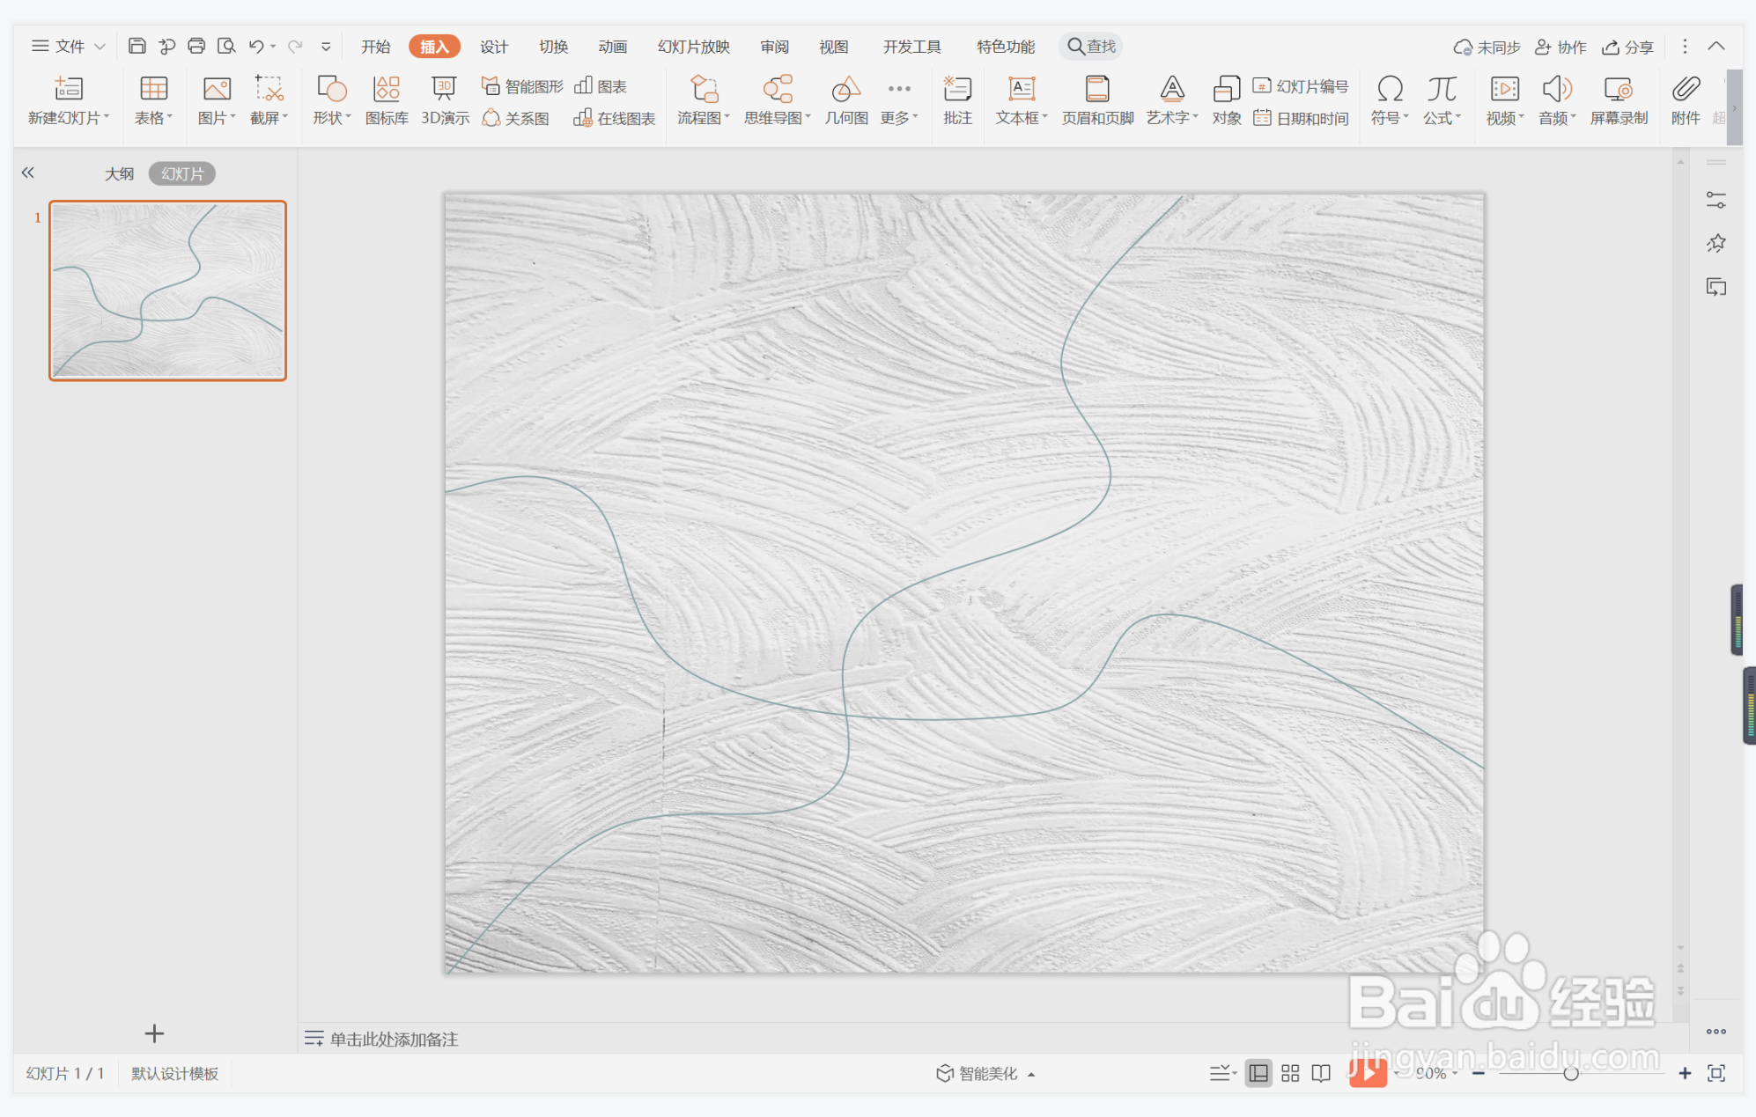Click the New Slide (新建幻灯片) icon
The width and height of the screenshot is (1756, 1117).
(68, 89)
